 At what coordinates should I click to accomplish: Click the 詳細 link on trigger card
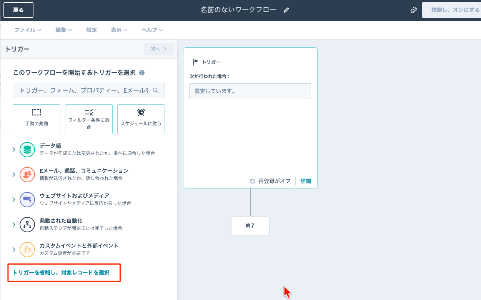[306, 181]
